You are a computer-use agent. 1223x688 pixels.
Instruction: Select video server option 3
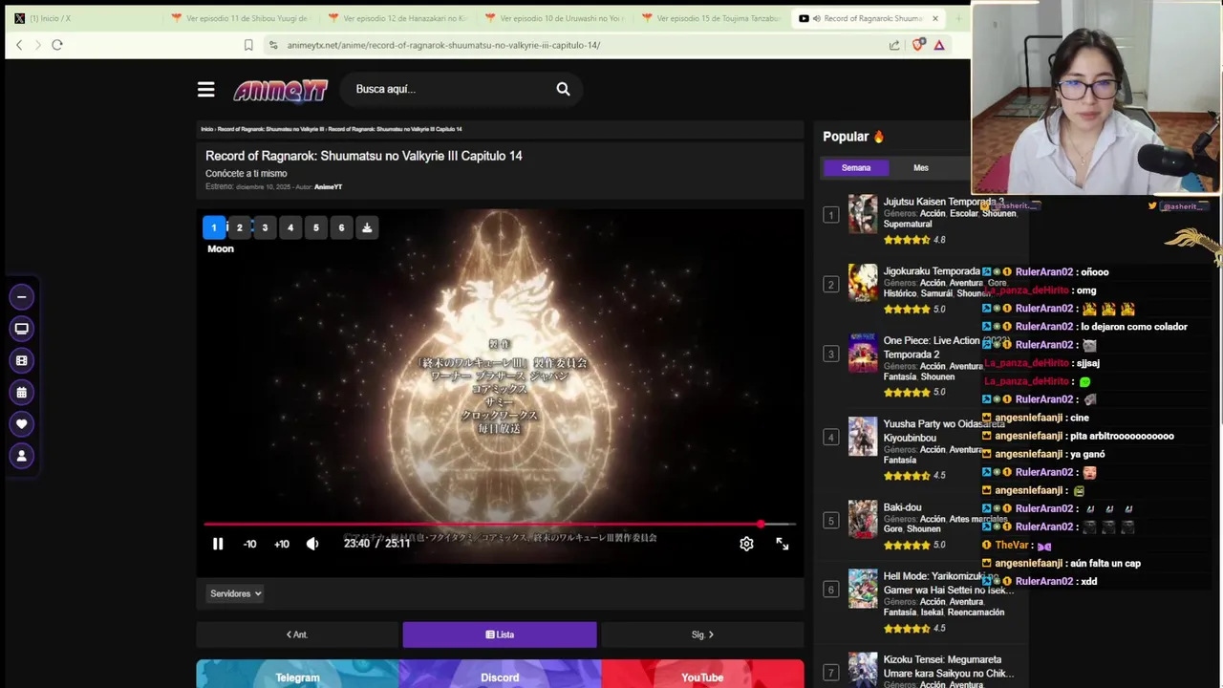(265, 227)
